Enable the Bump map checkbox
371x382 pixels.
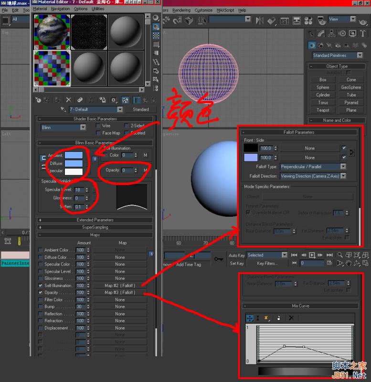40,307
